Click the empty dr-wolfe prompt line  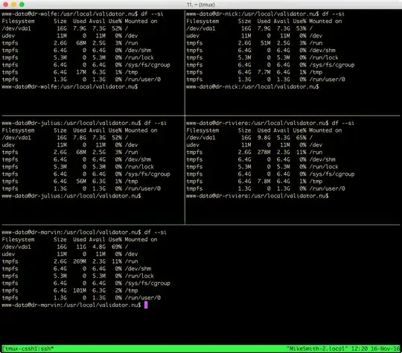point(69,86)
